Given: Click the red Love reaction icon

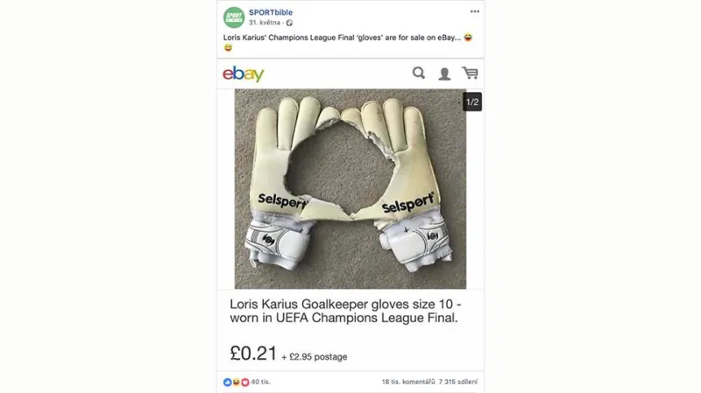Looking at the screenshot, I should 245,382.
